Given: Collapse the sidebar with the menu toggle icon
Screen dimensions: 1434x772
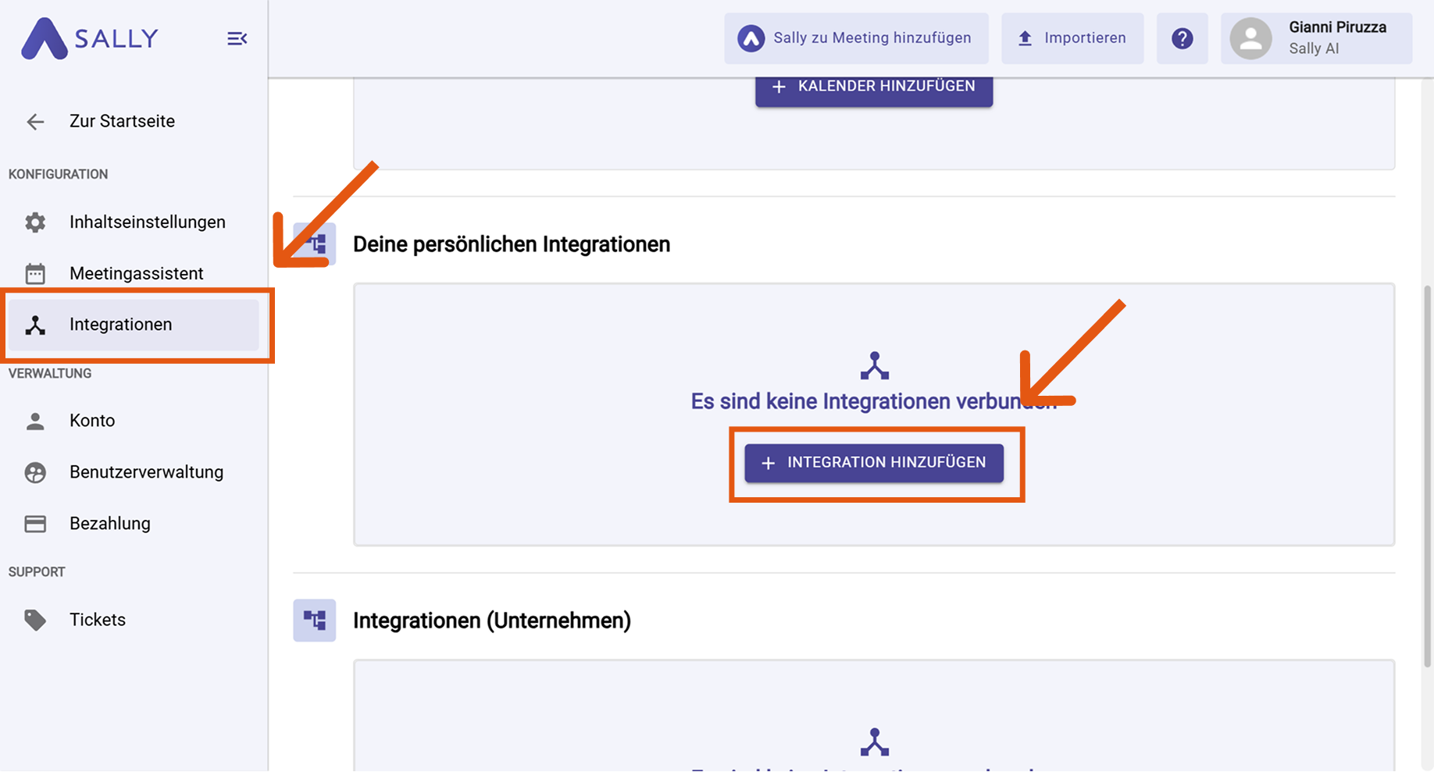Looking at the screenshot, I should pos(237,38).
